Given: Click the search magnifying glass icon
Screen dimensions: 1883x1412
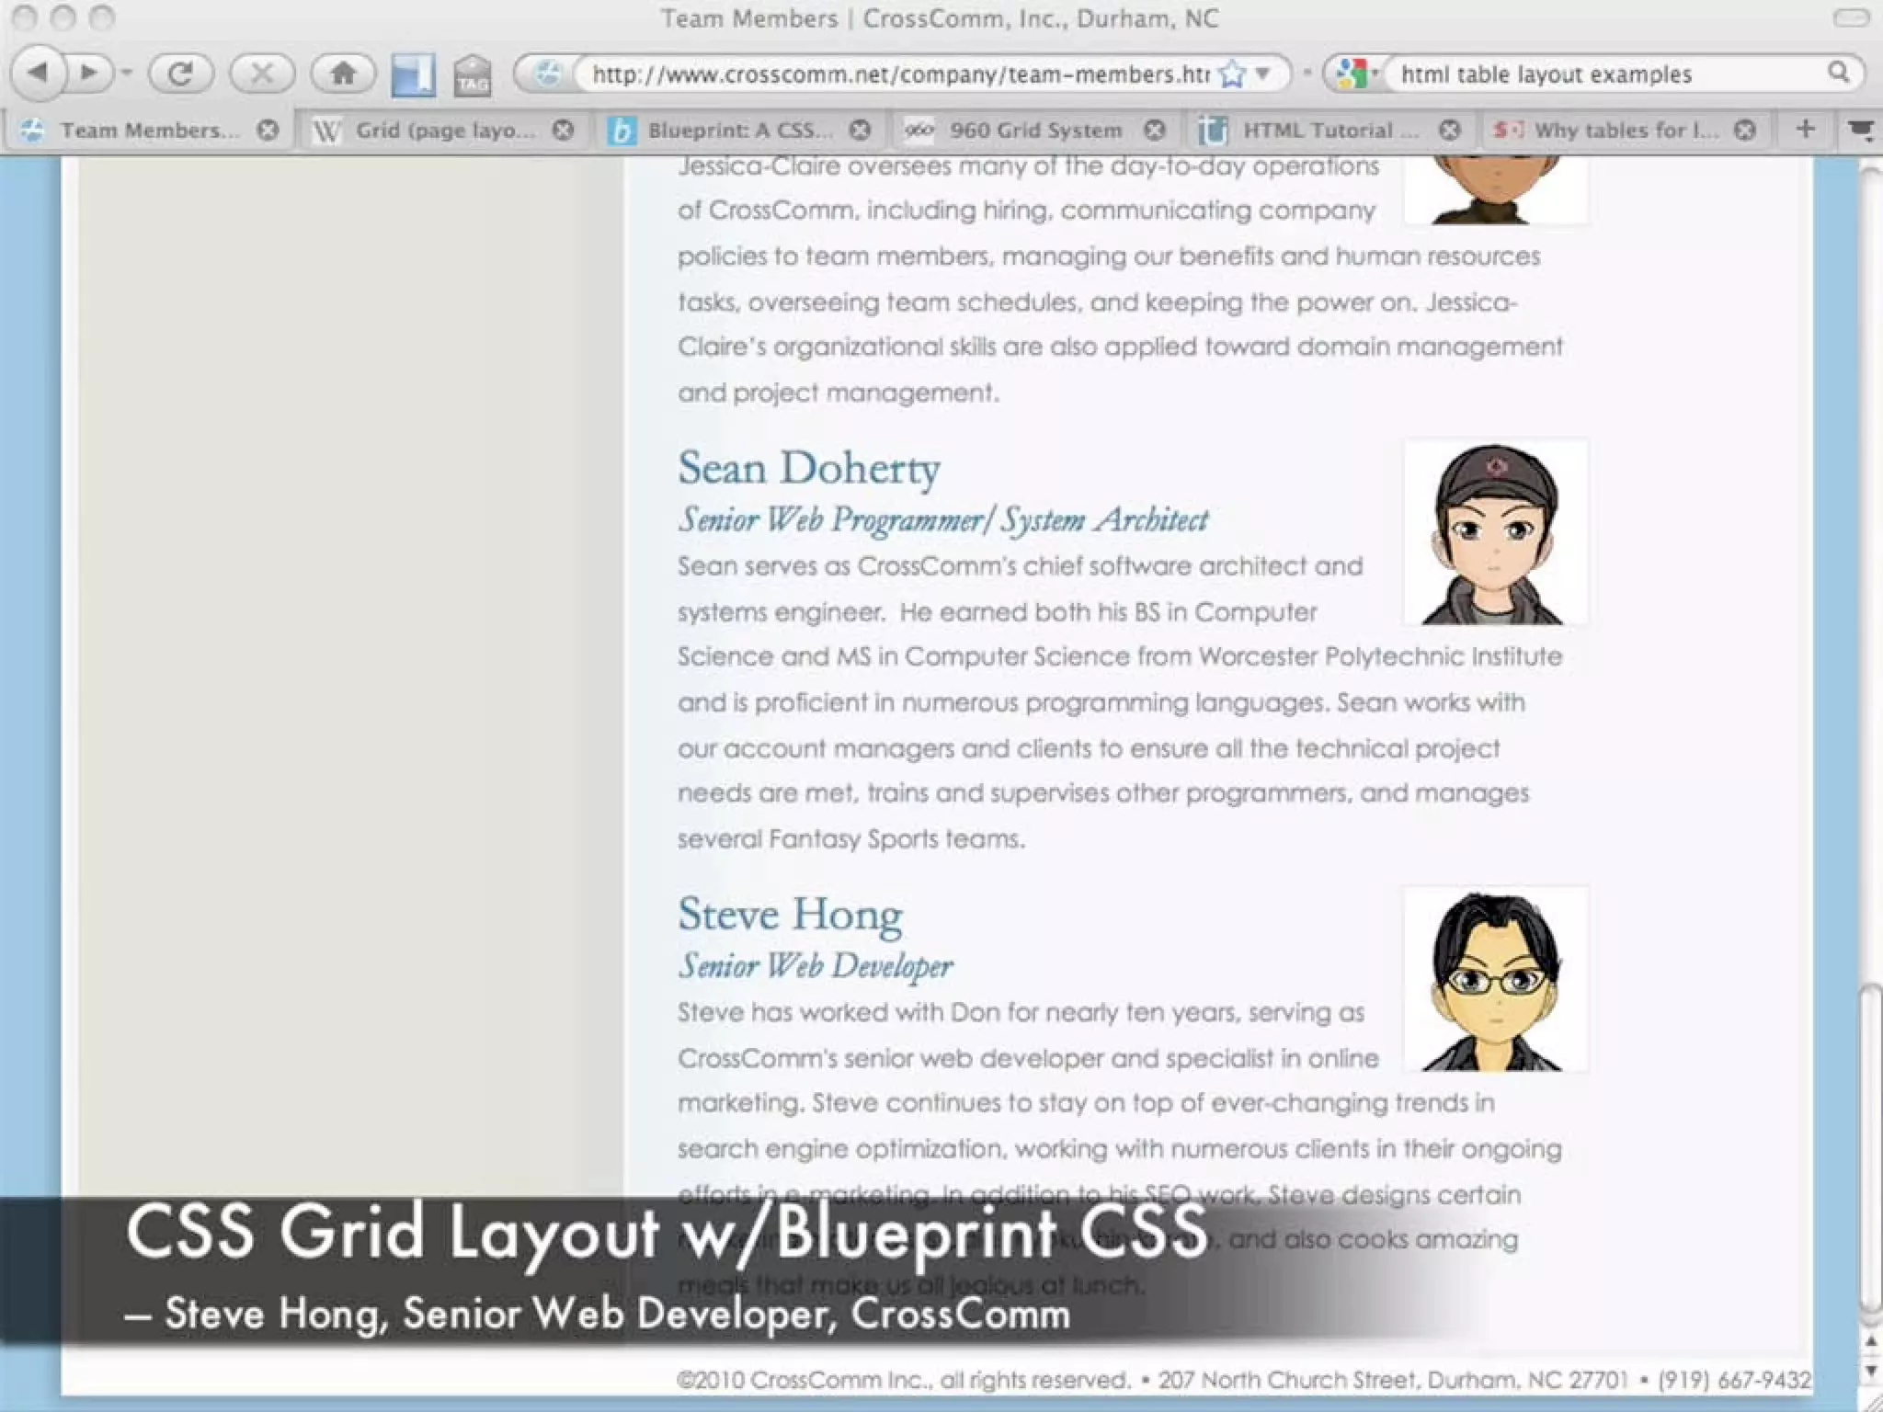Looking at the screenshot, I should point(1838,74).
